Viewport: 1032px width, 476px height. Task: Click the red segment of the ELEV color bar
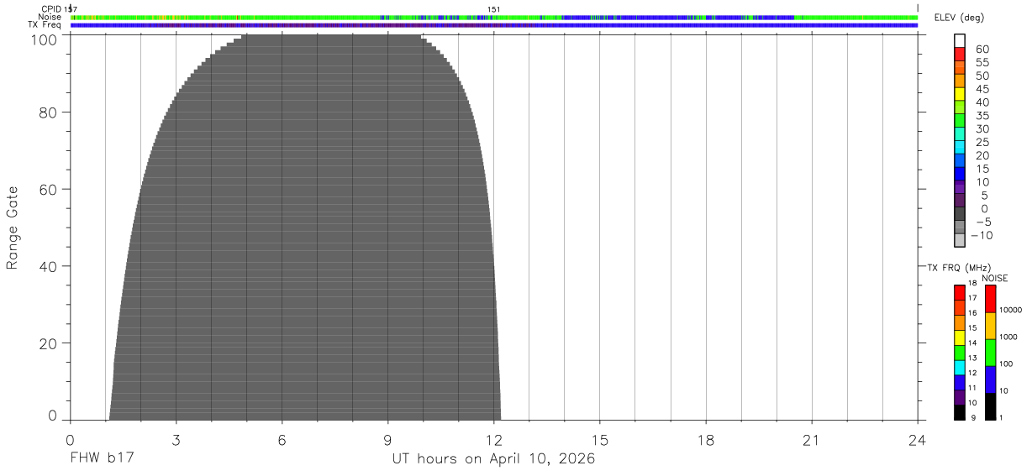tap(960, 54)
